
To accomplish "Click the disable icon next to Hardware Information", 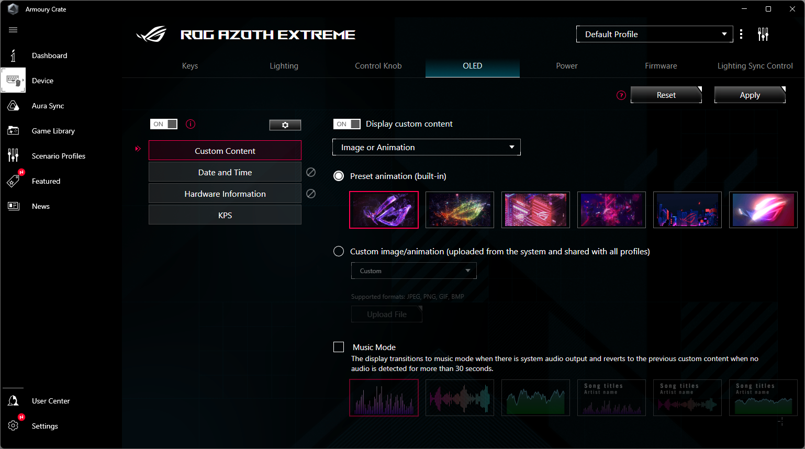I will pyautogui.click(x=311, y=194).
